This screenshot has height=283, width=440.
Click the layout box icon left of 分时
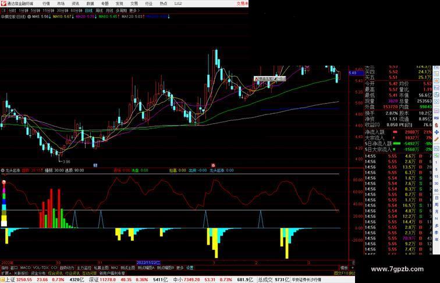(3, 10)
